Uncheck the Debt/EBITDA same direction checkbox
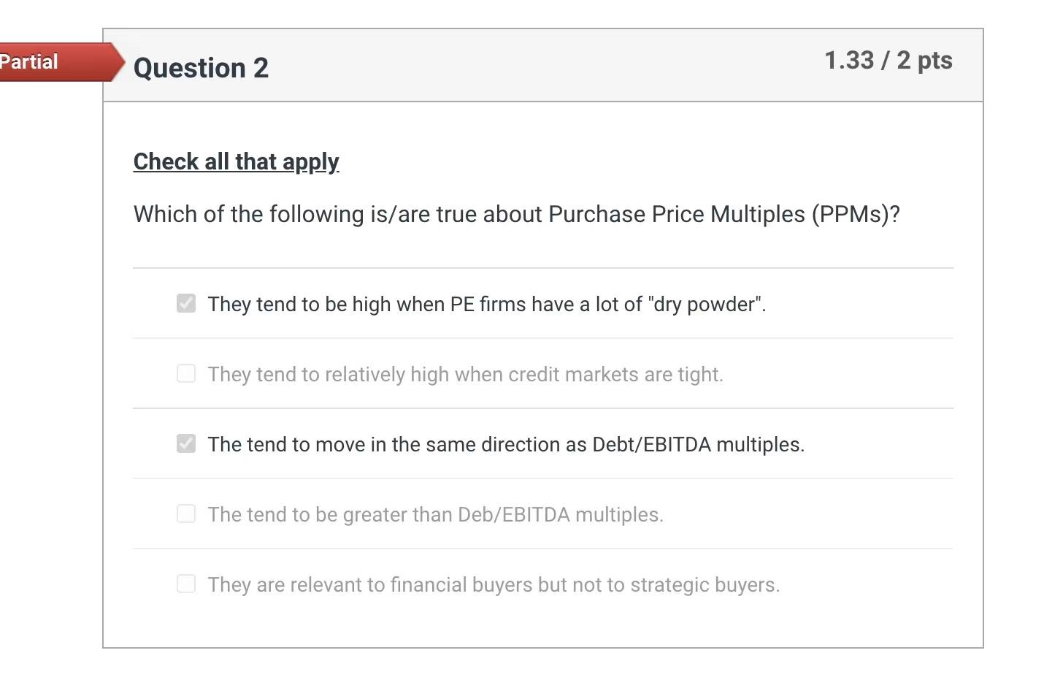Image resolution: width=1044 pixels, height=691 pixels. pyautogui.click(x=186, y=443)
